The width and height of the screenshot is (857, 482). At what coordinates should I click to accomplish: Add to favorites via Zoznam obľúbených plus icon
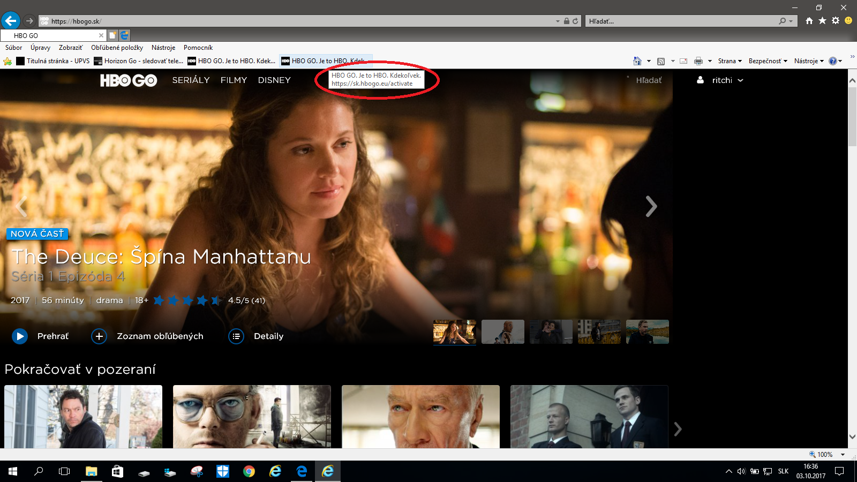(x=99, y=336)
